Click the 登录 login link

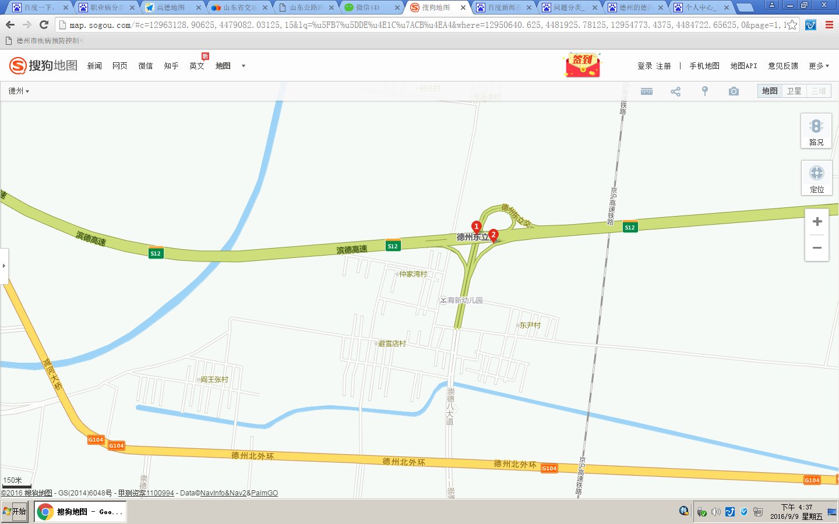(644, 66)
